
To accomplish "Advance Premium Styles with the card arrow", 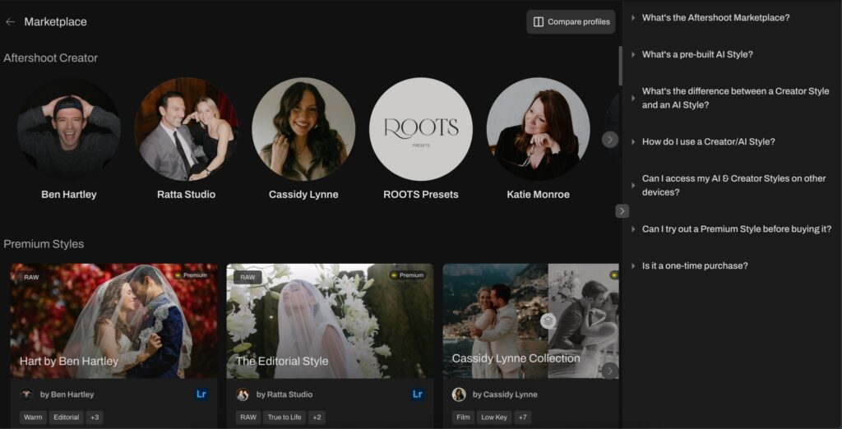I will [610, 371].
